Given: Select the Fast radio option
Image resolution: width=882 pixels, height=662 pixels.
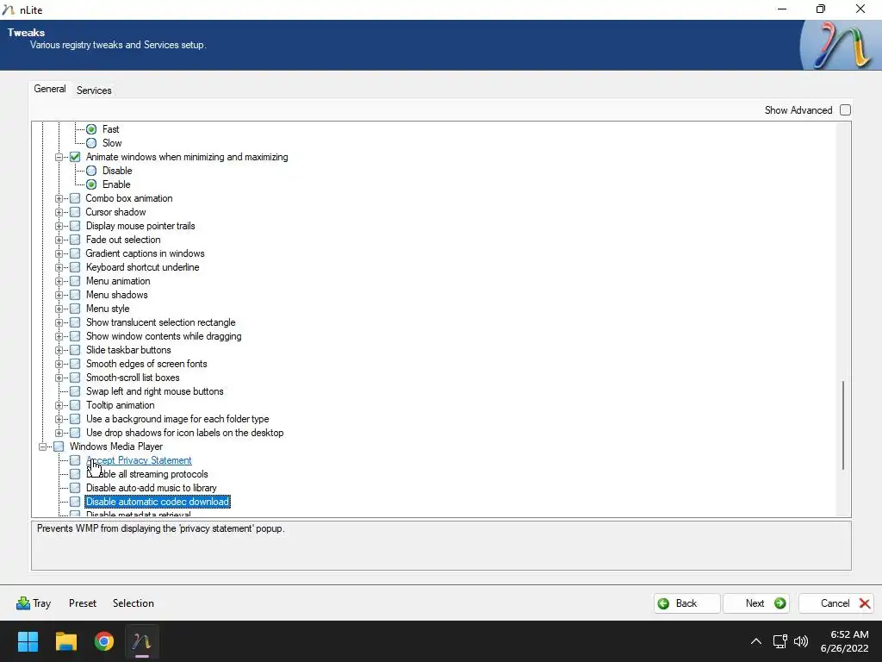Looking at the screenshot, I should (91, 129).
